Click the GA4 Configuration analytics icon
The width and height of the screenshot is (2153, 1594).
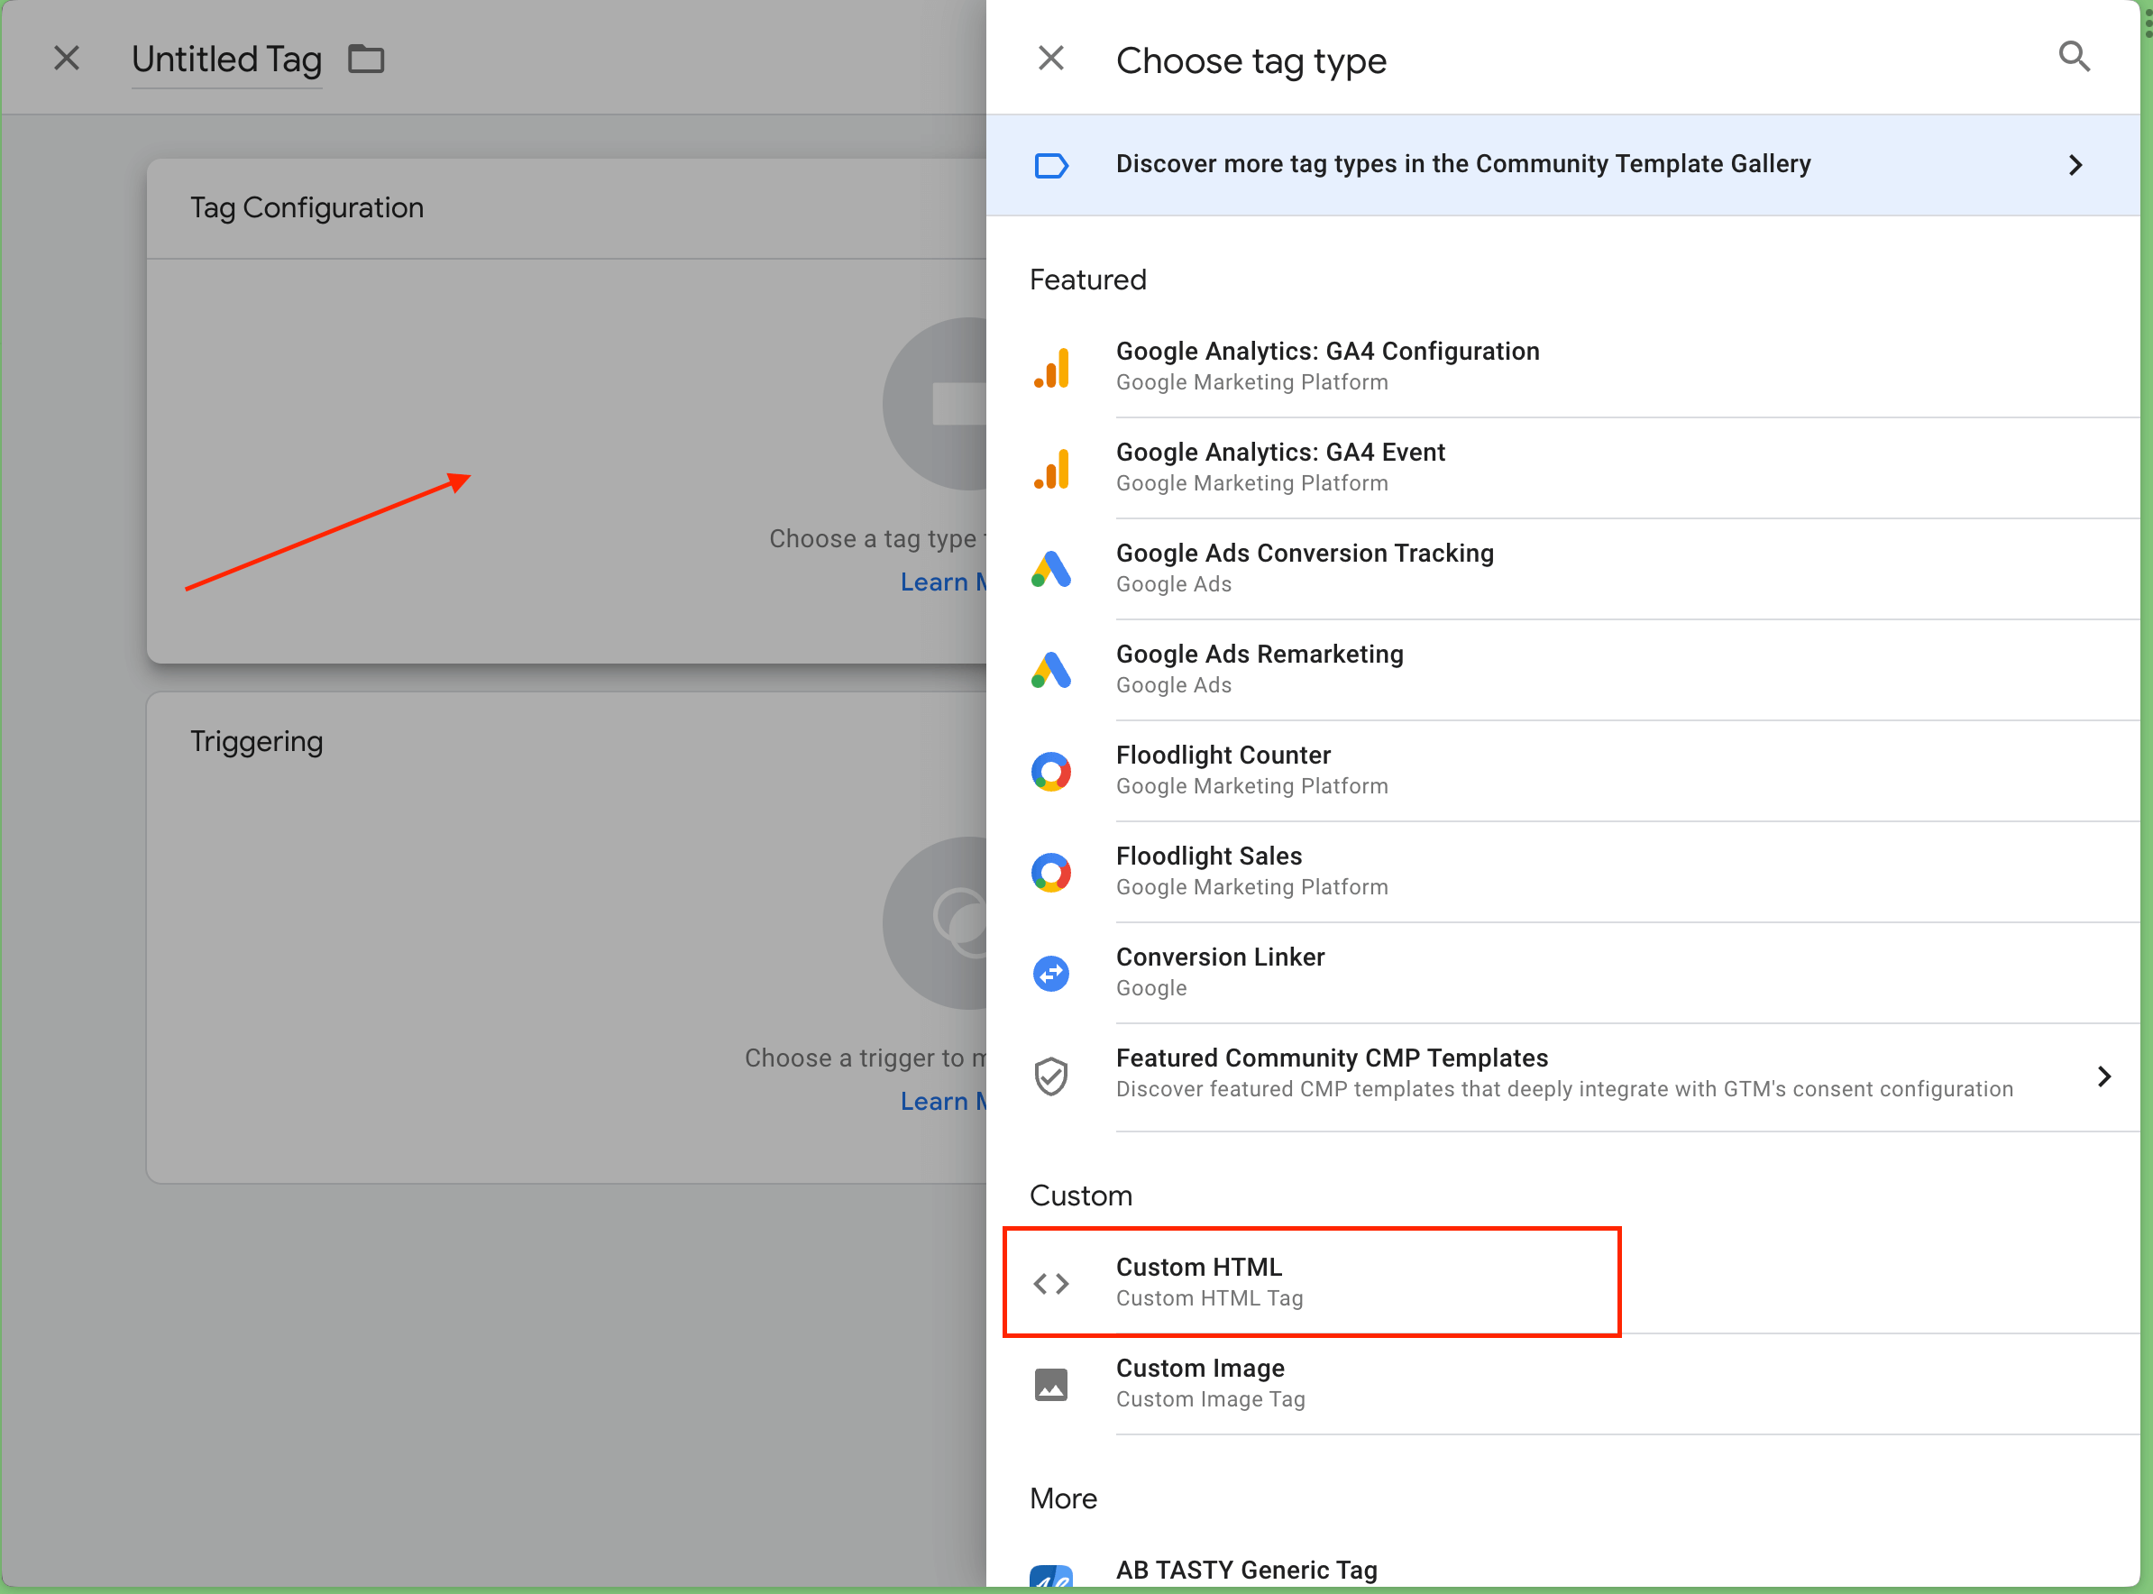tap(1051, 368)
